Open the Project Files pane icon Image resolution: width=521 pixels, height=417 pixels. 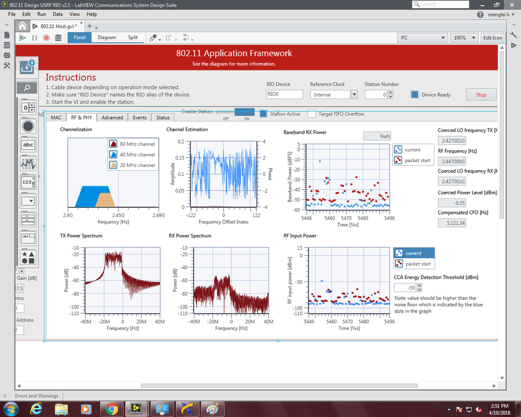coord(7,35)
